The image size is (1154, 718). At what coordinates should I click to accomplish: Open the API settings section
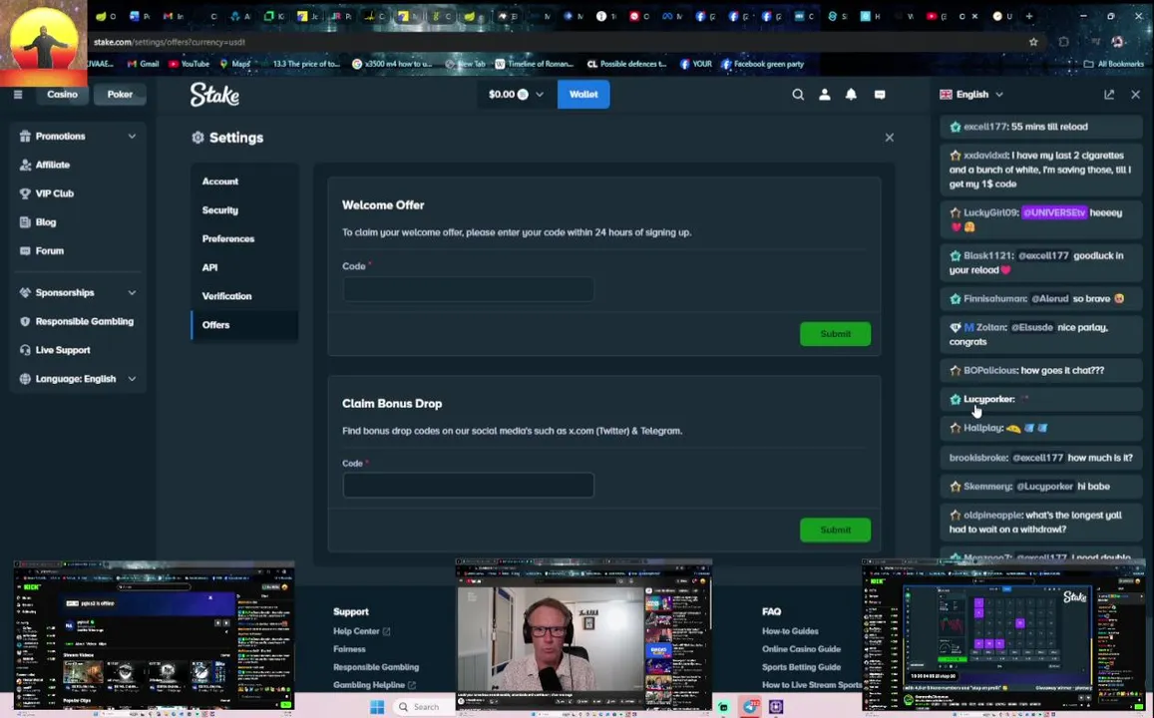tap(244, 267)
